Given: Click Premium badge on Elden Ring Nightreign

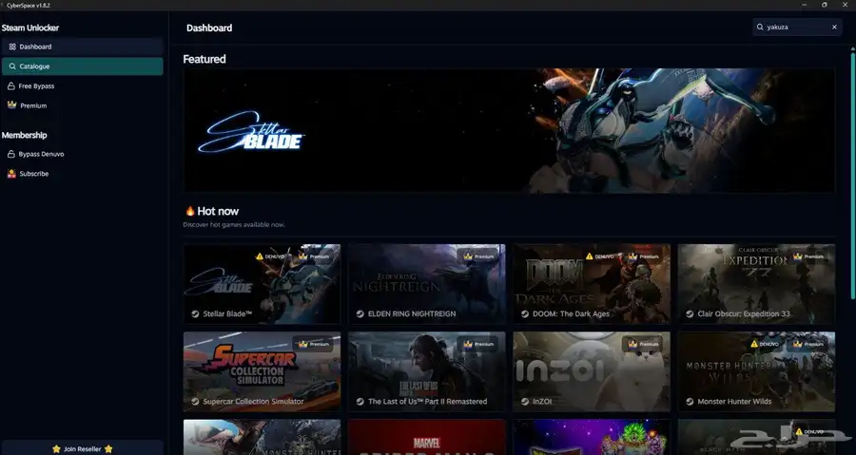Looking at the screenshot, I should click(478, 256).
